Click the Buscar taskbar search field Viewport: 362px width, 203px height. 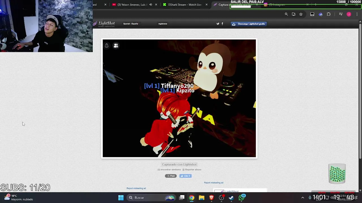(152, 198)
